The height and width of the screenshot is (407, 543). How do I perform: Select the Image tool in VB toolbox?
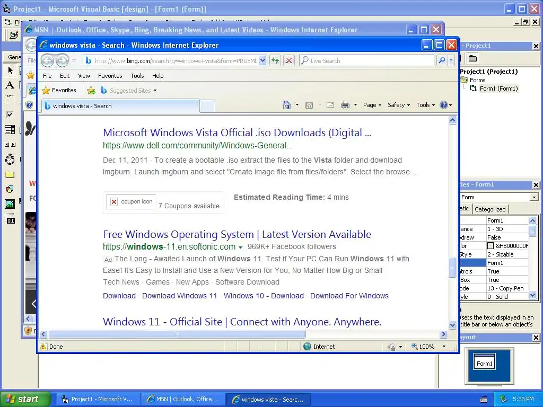[x=10, y=204]
